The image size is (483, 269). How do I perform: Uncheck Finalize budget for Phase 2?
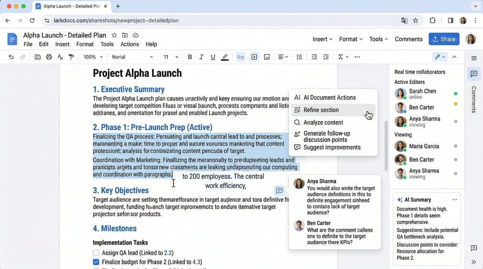click(96, 262)
